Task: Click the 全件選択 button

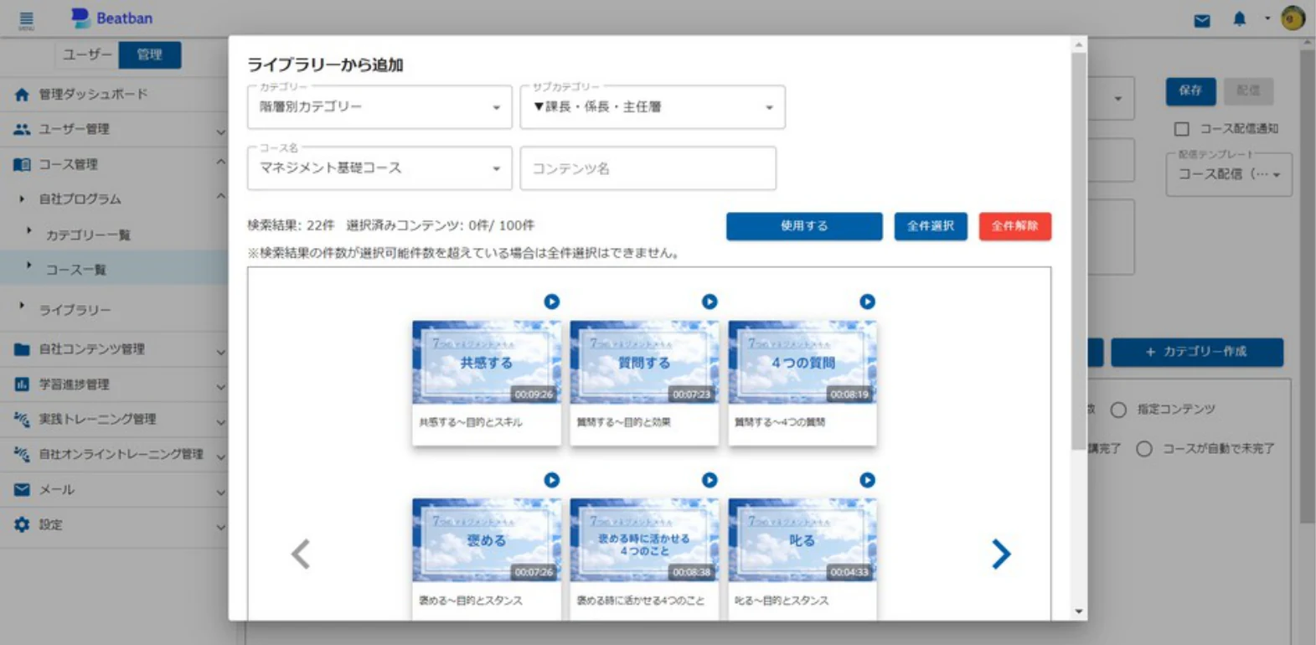Action: point(931,226)
